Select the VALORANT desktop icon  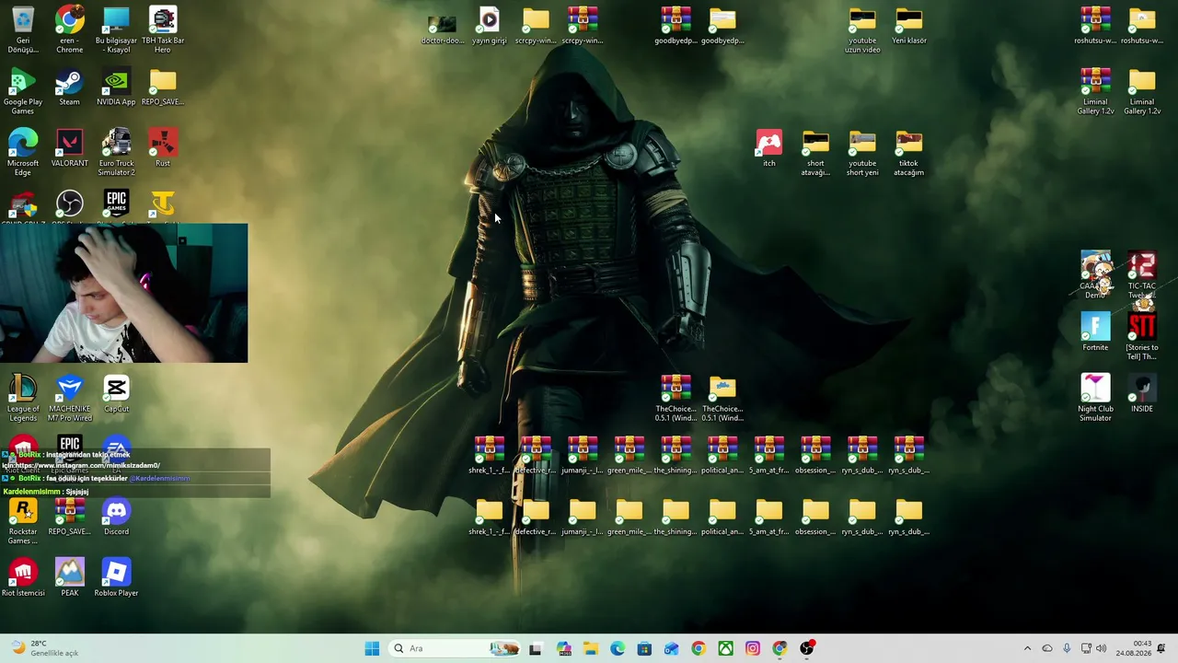pyautogui.click(x=70, y=148)
